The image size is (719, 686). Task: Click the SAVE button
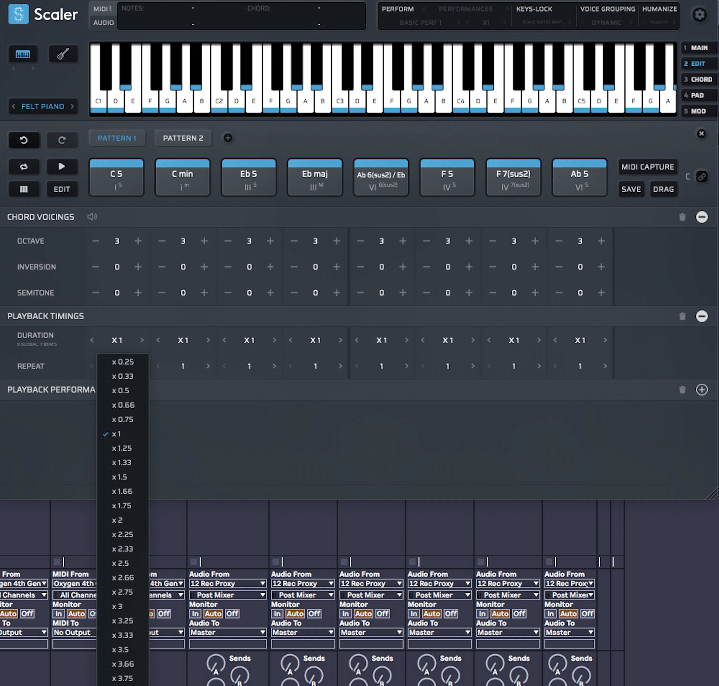631,189
